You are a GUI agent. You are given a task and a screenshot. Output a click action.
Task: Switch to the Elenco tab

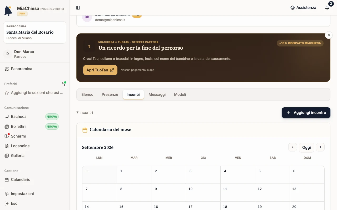point(87,94)
